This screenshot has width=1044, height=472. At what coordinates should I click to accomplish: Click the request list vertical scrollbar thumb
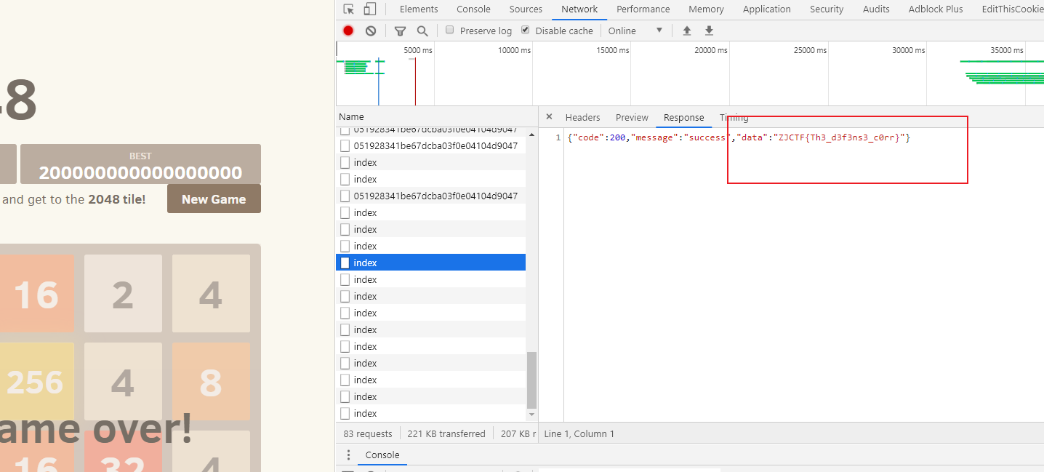[531, 380]
